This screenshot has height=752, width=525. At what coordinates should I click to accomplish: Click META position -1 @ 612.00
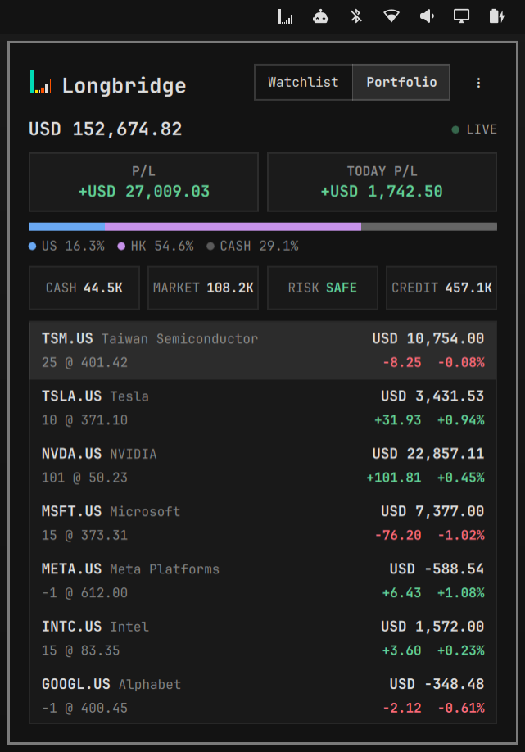[x=85, y=593]
